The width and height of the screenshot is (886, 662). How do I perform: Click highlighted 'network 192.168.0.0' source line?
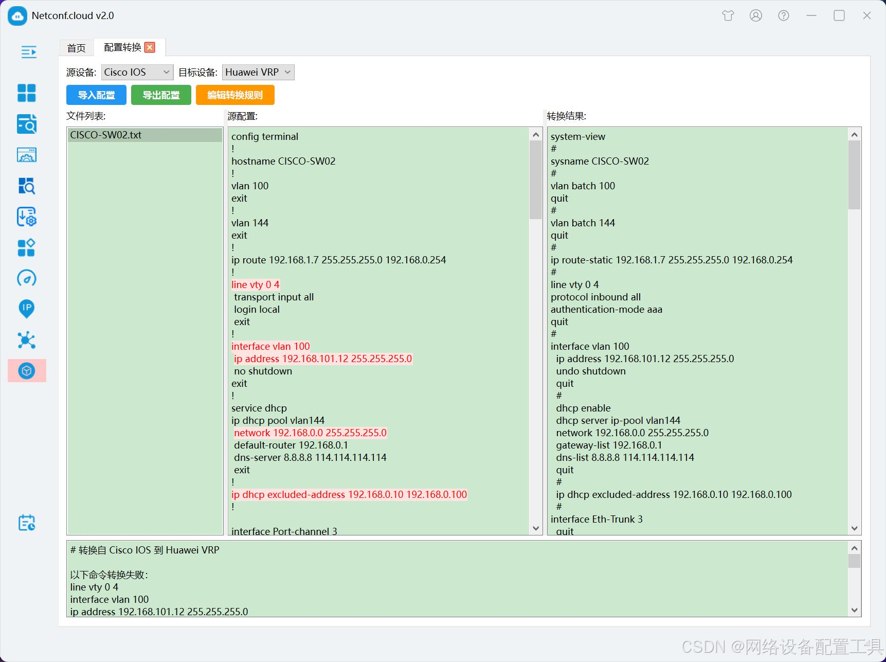310,433
